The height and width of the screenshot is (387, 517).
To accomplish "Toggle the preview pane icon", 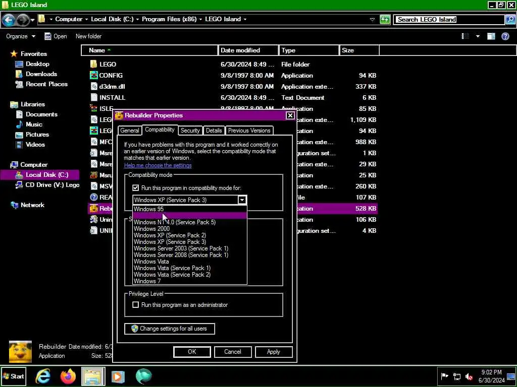I will click(491, 36).
